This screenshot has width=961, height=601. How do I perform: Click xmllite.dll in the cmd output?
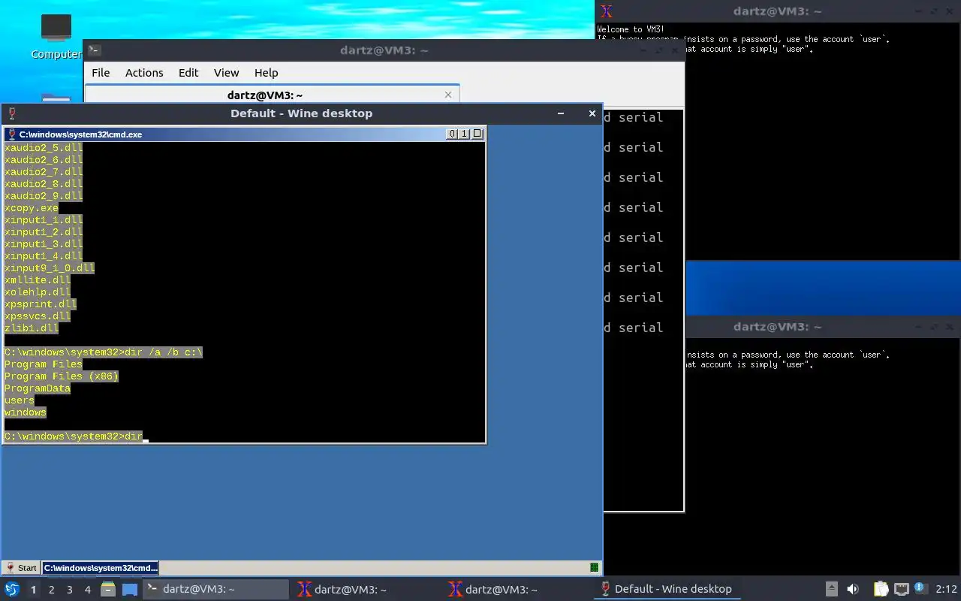coord(37,280)
